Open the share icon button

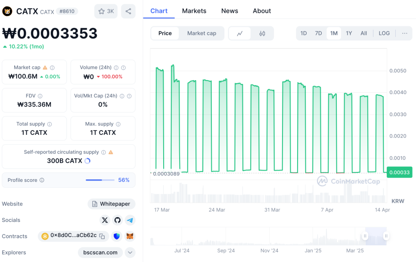tap(128, 11)
